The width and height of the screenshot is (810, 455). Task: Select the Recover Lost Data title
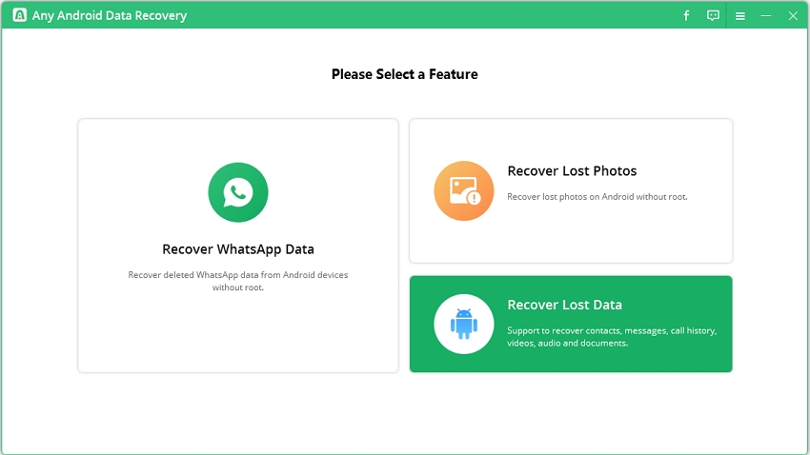click(x=565, y=305)
